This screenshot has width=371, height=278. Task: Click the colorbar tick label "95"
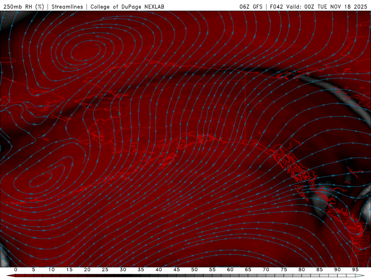point(355,270)
